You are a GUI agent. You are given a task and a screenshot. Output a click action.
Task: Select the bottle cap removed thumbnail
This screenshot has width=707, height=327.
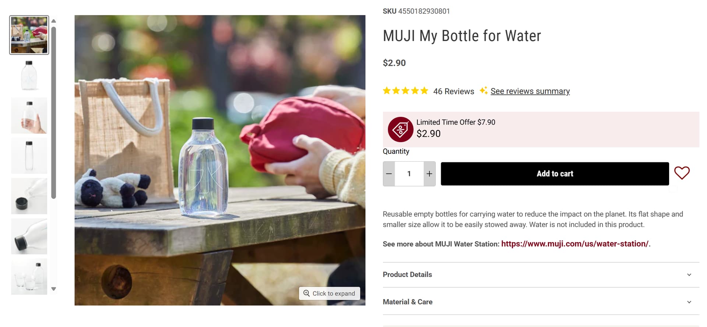[29, 196]
